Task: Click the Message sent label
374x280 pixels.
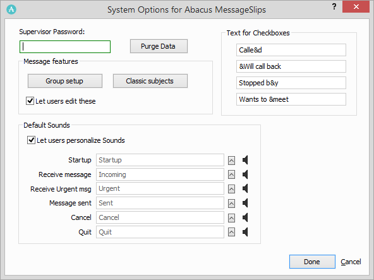Action: click(x=70, y=203)
